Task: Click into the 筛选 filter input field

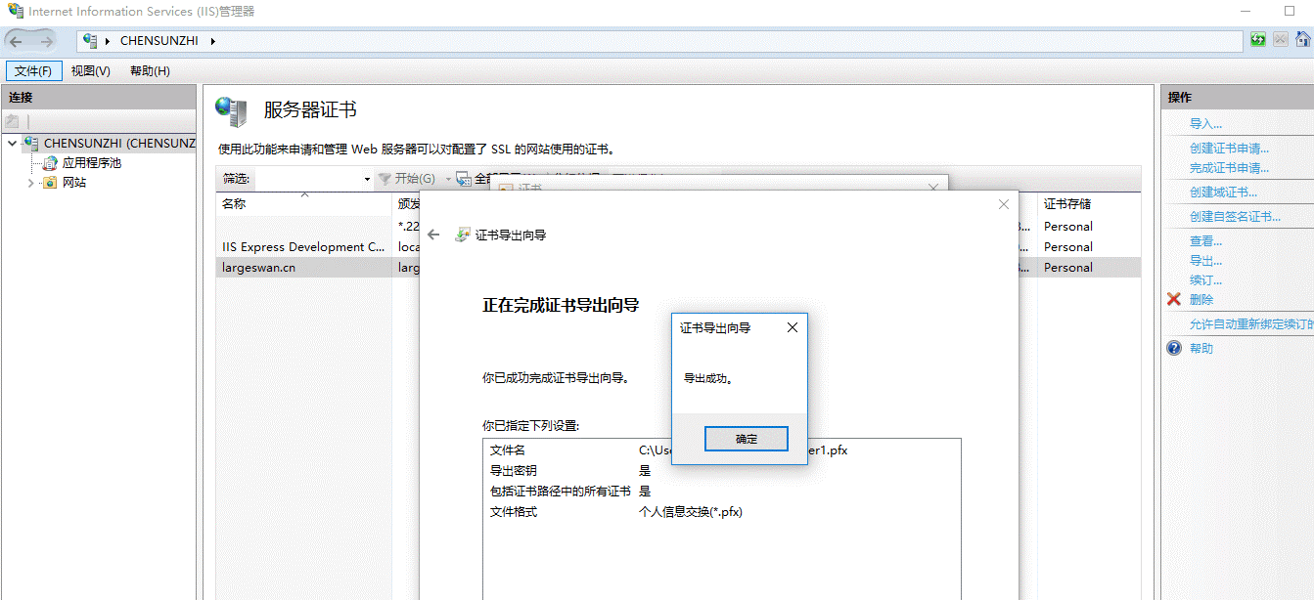Action: coord(308,179)
